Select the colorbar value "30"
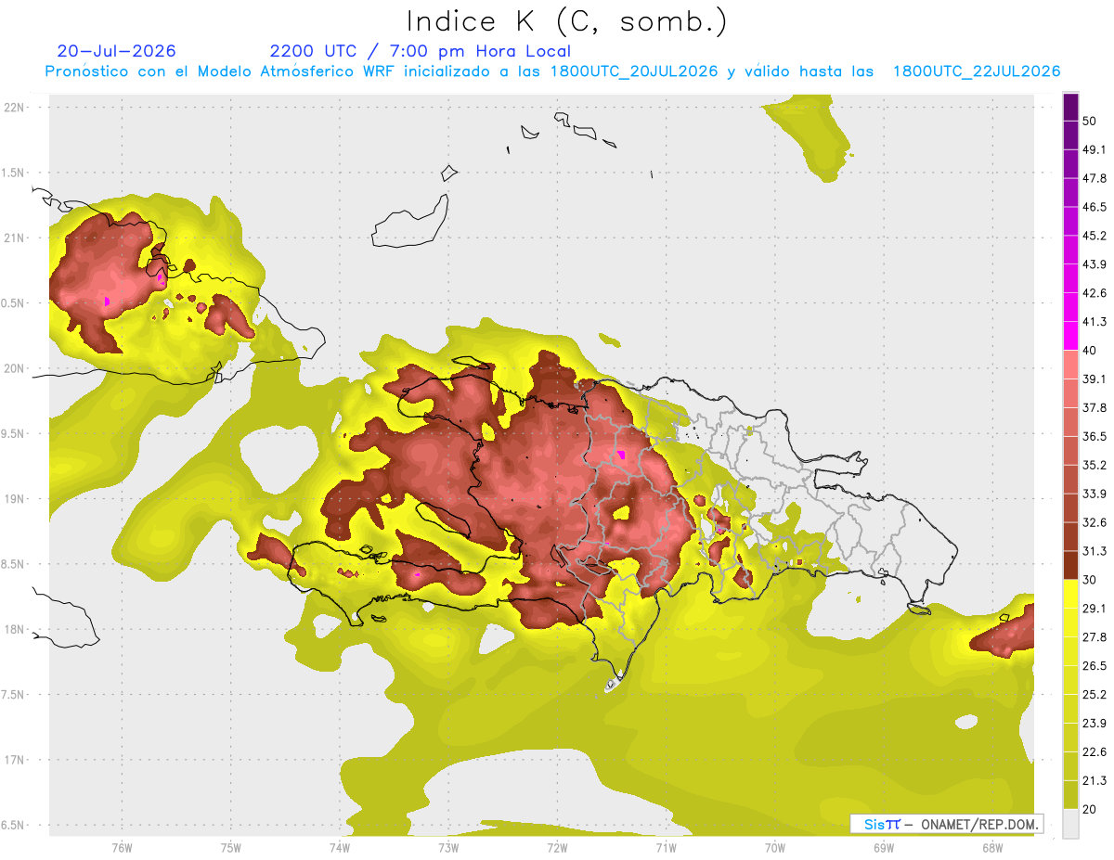 pos(1089,580)
